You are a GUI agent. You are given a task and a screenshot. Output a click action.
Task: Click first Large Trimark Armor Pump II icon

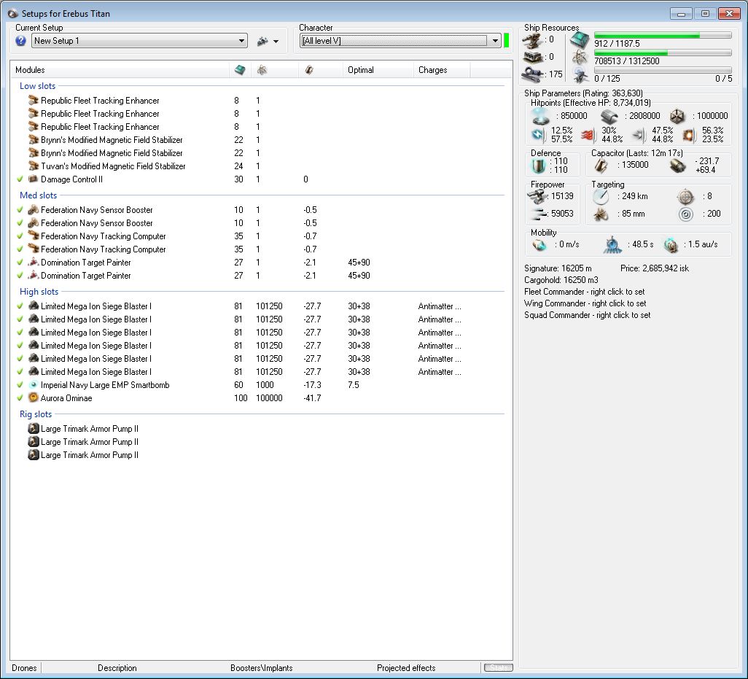[34, 429]
